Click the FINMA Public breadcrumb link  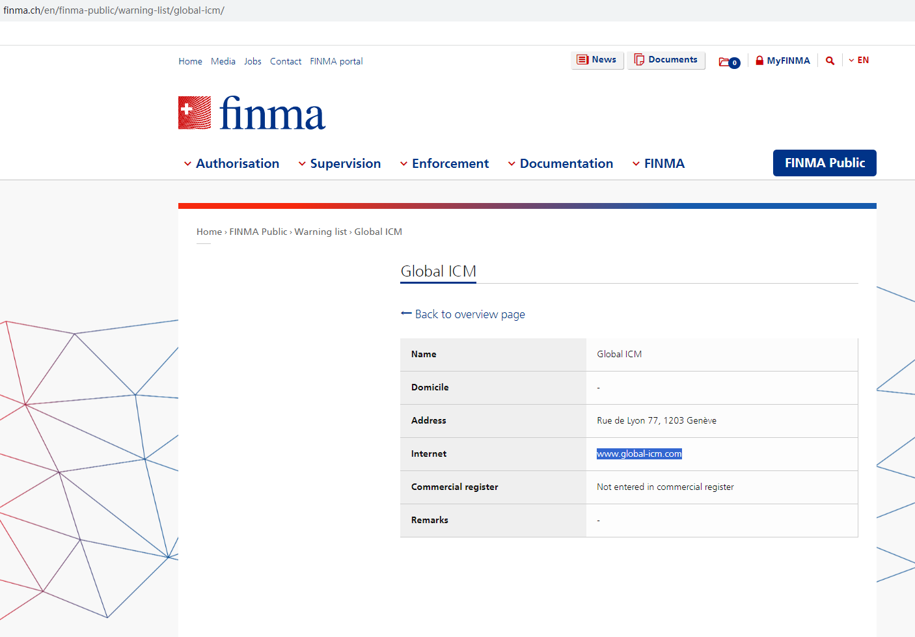[x=258, y=232]
